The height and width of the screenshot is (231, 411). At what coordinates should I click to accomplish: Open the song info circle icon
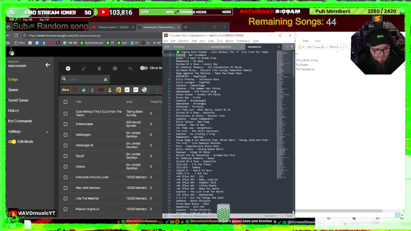(x=115, y=68)
